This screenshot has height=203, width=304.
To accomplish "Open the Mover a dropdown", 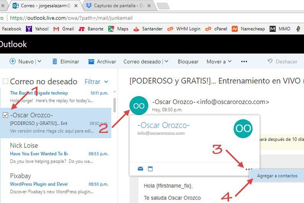I will 219,62.
